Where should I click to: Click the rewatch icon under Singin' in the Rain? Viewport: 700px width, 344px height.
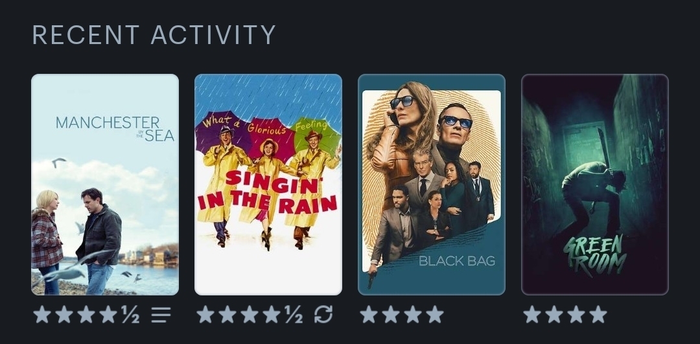click(x=323, y=315)
